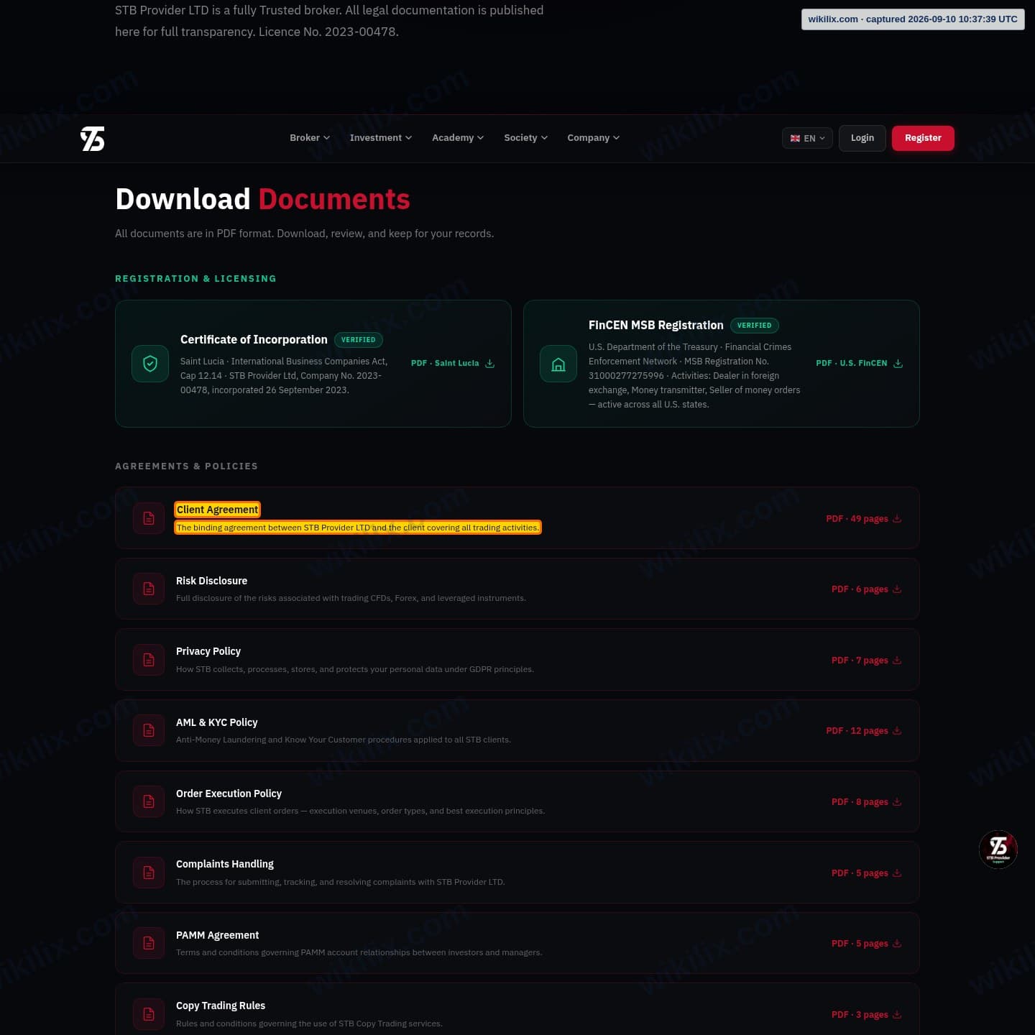Click the Complaints Handling title
The width and height of the screenshot is (1035, 1035).
click(x=225, y=864)
